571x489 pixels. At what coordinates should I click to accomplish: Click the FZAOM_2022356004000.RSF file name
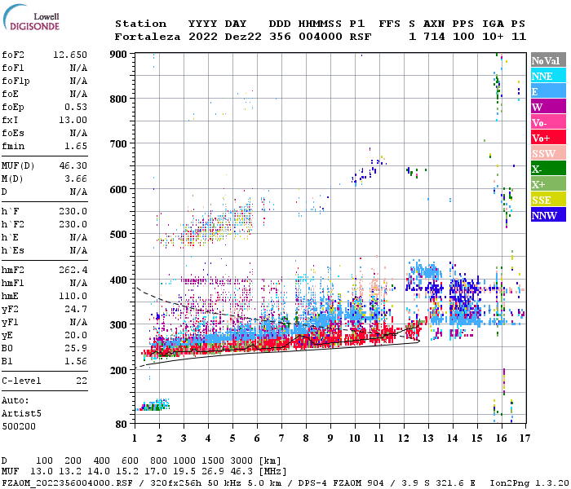67,483
